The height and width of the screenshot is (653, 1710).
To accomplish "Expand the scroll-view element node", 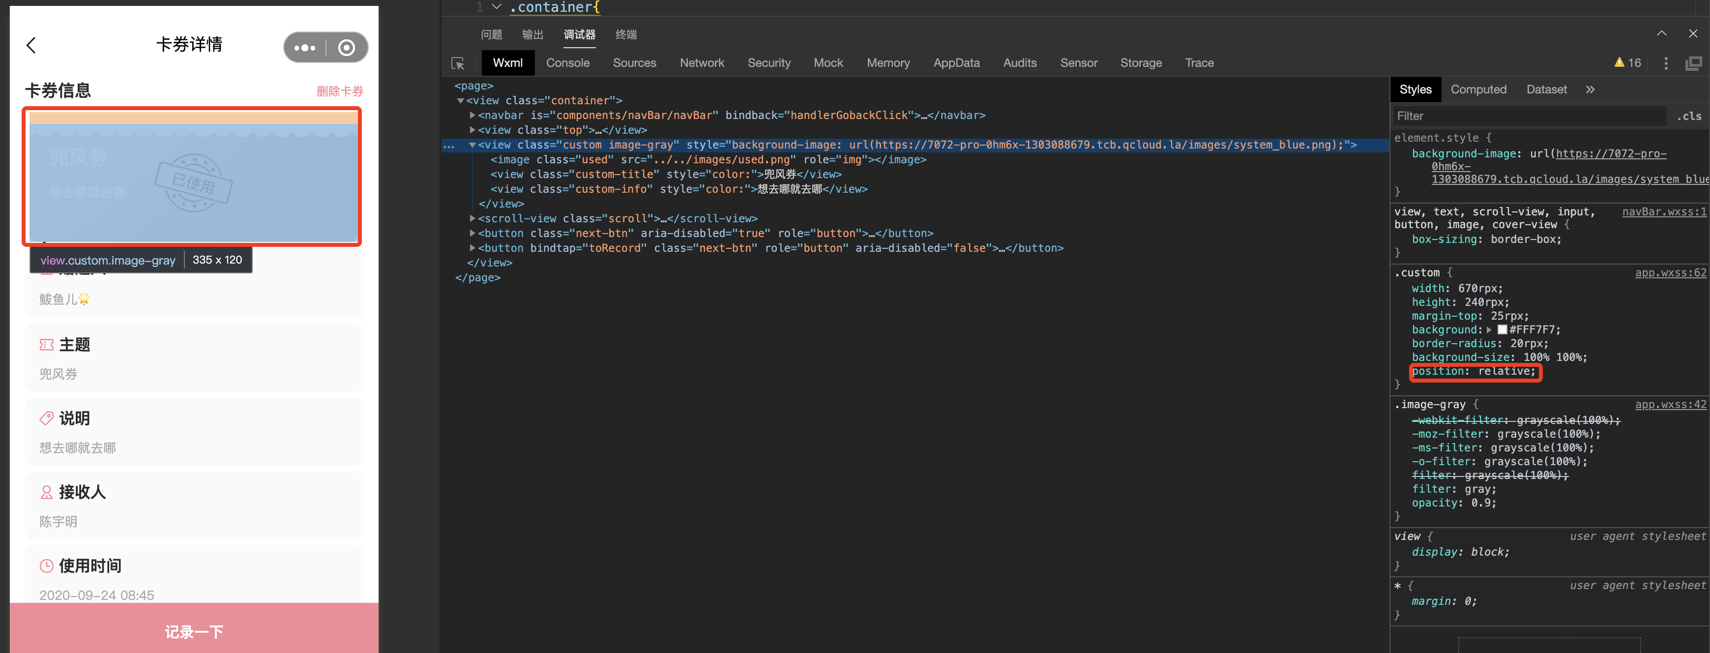I will (472, 218).
